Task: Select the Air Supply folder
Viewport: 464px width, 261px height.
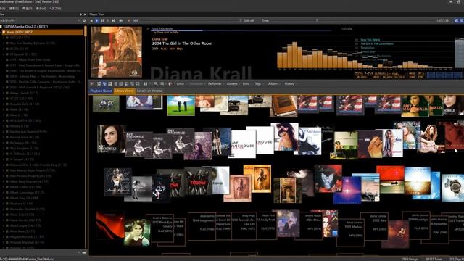Action: 23,143
